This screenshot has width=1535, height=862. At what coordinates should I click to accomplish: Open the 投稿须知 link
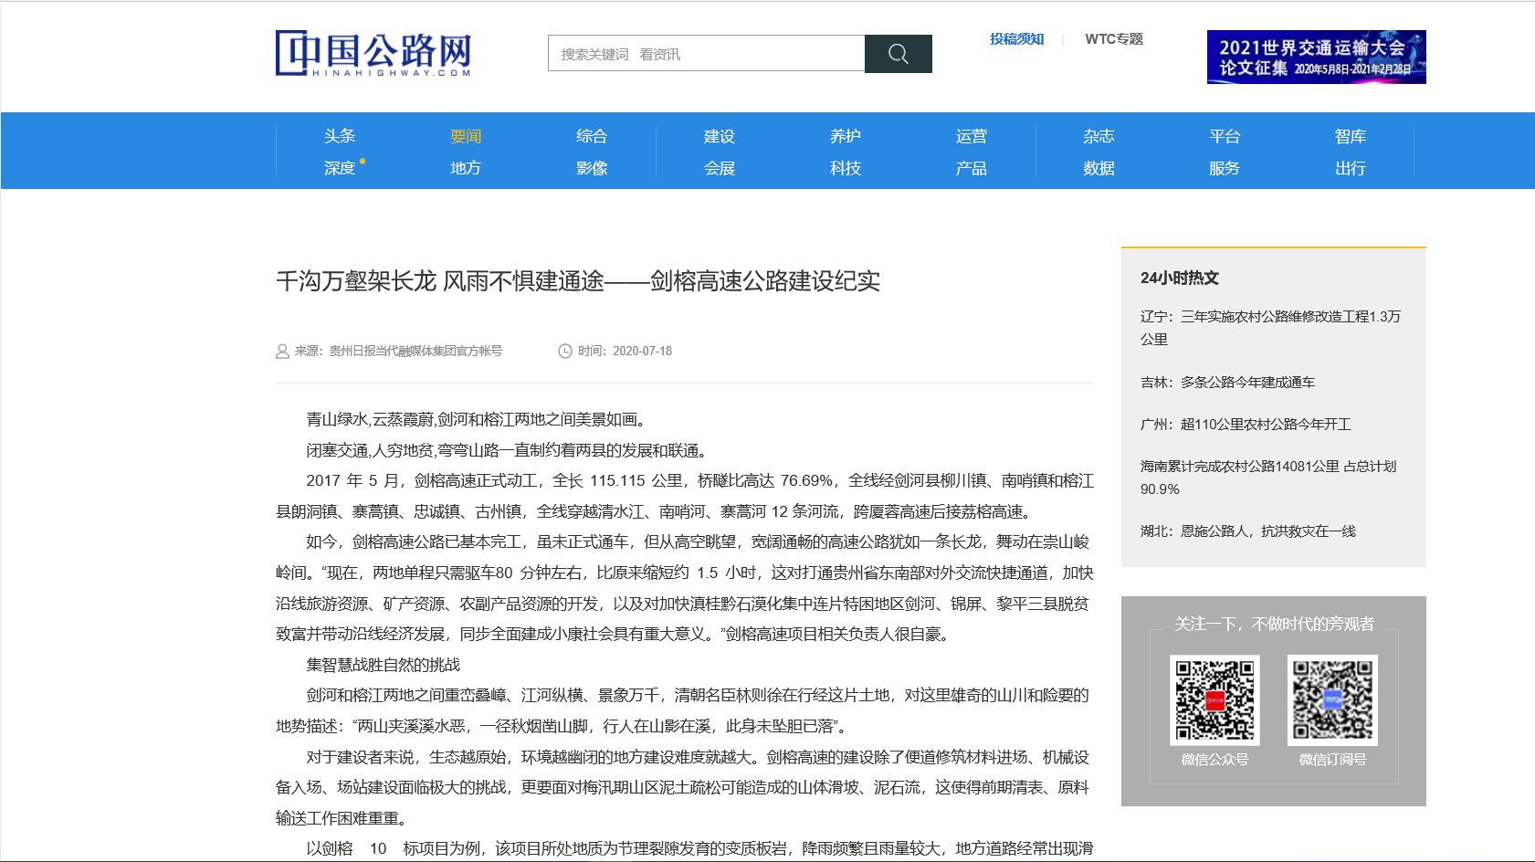point(1015,39)
